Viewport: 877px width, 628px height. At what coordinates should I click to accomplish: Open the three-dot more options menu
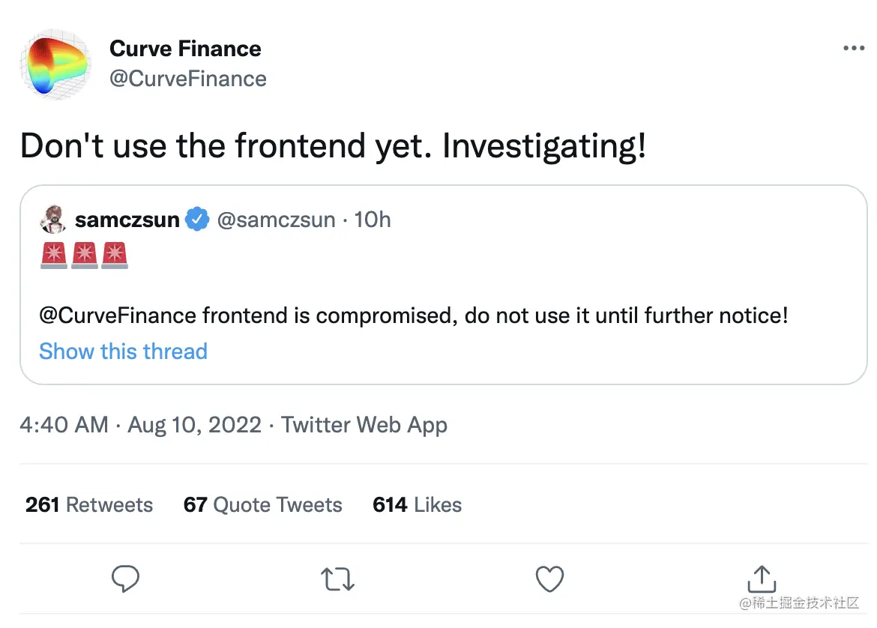pyautogui.click(x=854, y=49)
